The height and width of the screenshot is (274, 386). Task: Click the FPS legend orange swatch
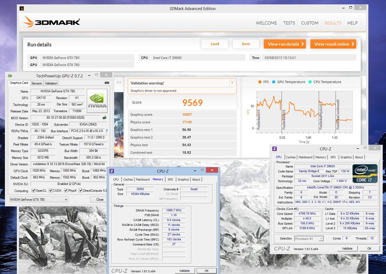point(260,82)
